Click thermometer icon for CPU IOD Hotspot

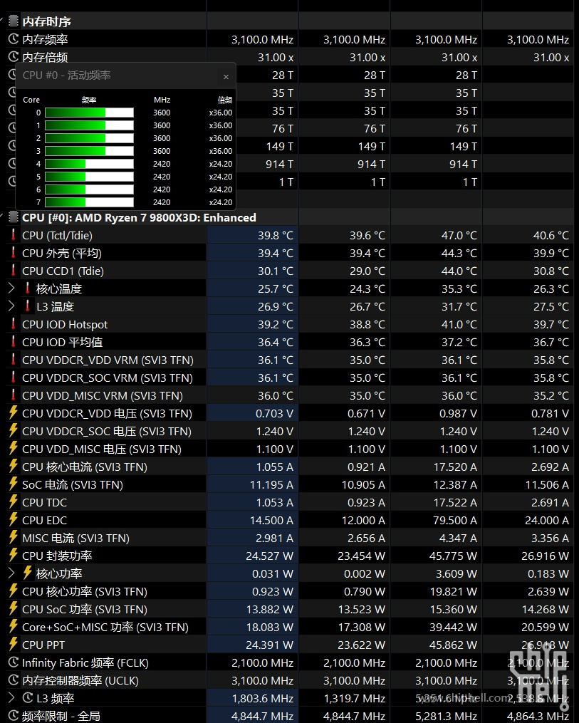point(14,324)
